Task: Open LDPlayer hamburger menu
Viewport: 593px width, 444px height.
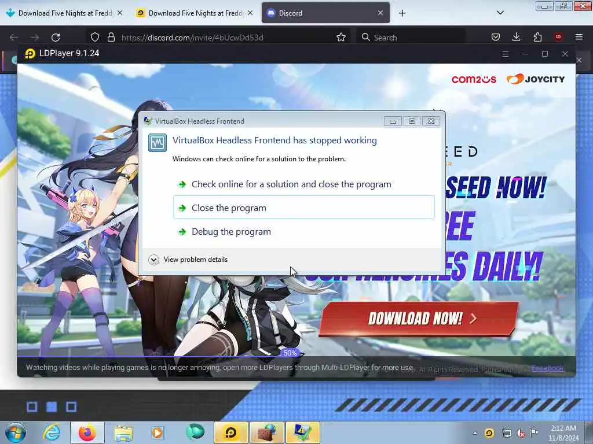Action: pos(505,54)
